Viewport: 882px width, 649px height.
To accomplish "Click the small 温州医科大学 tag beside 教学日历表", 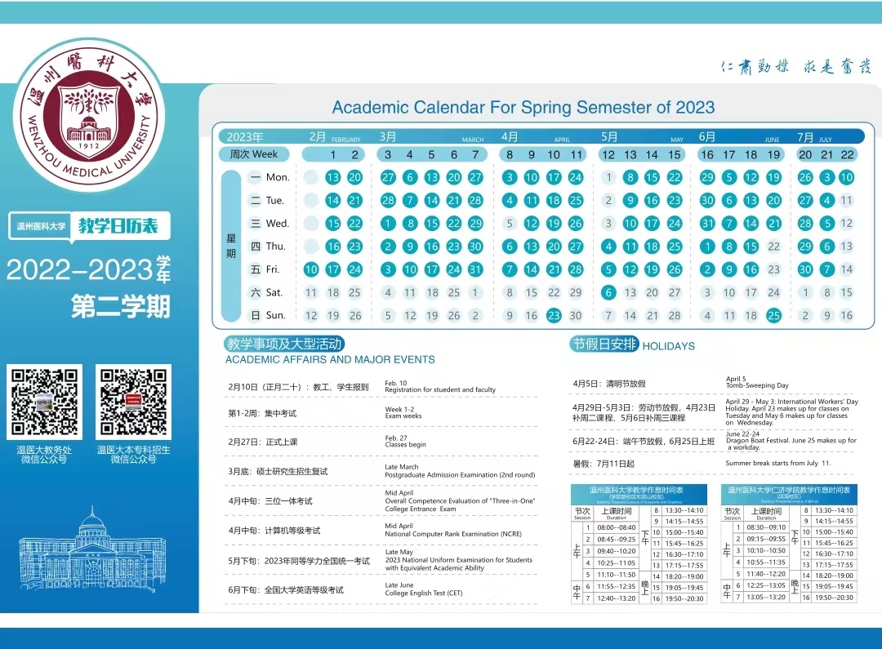I will click(x=41, y=226).
